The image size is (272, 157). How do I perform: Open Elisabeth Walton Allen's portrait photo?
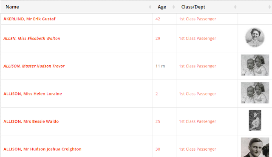click(255, 37)
